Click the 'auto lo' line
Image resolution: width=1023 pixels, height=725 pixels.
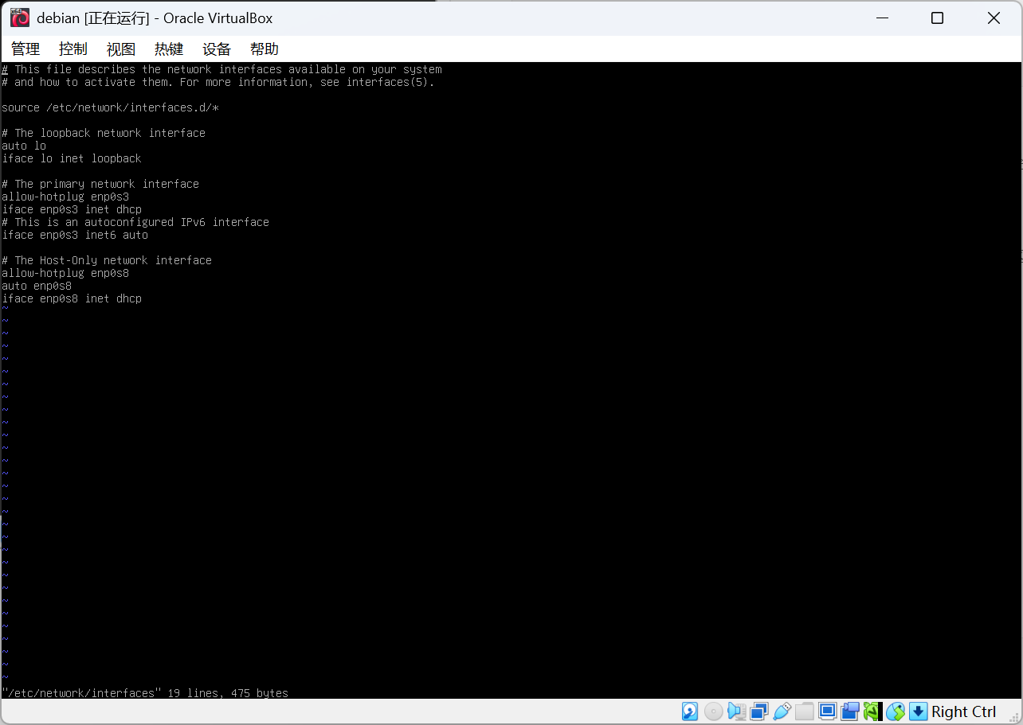pyautogui.click(x=24, y=146)
